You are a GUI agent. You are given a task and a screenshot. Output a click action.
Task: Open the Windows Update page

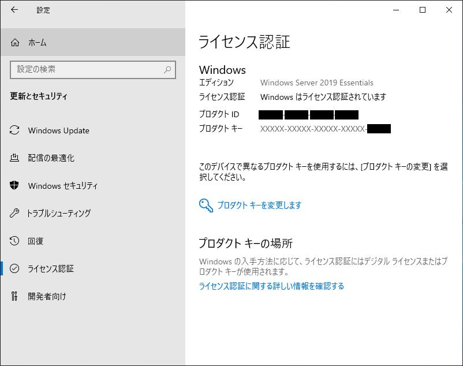pos(93,130)
